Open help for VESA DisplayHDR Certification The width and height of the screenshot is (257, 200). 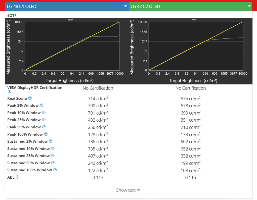10,91
